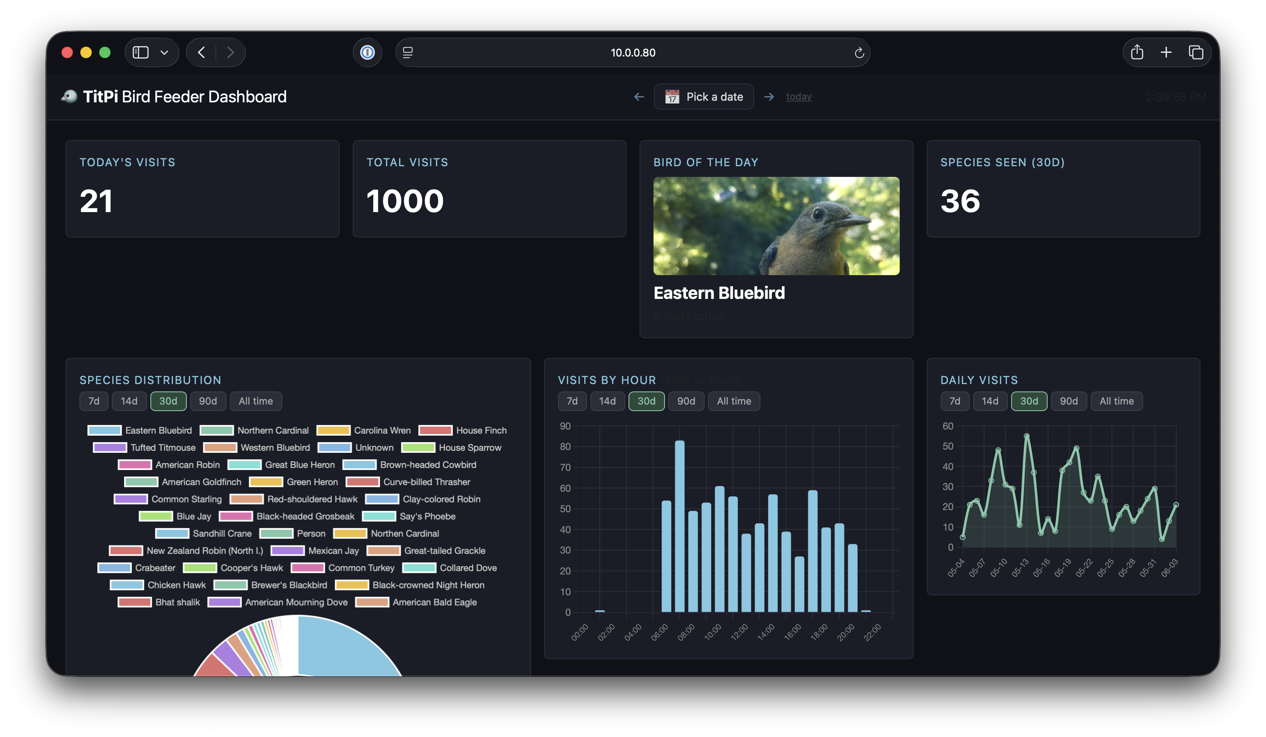Toggle Western Bluebird legend entry

[257, 448]
